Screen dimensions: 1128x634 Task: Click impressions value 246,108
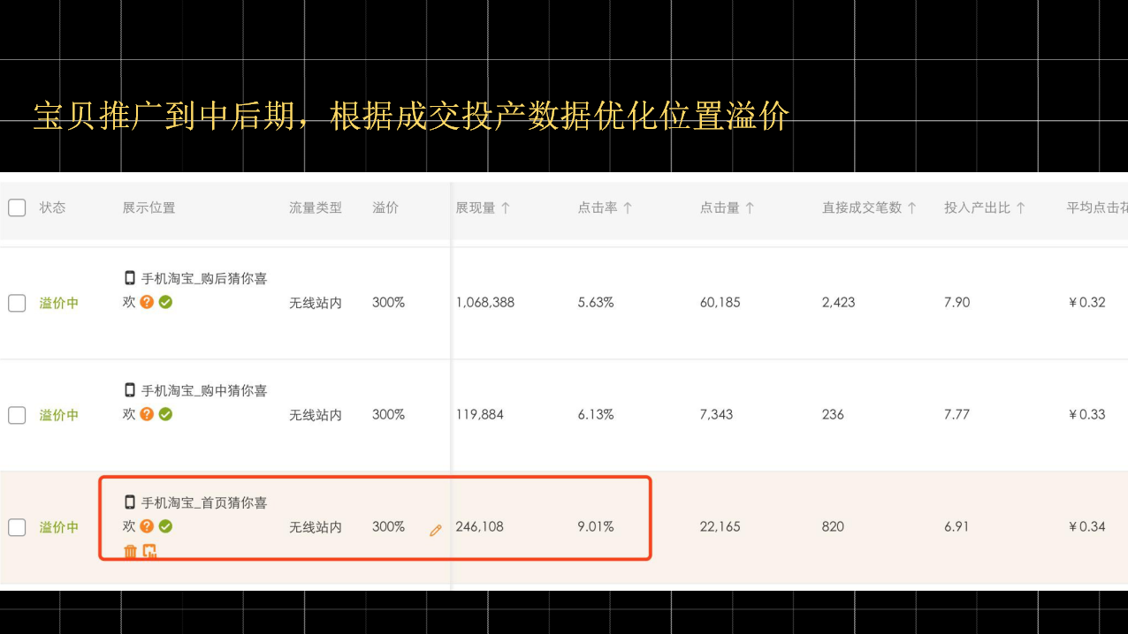(480, 526)
